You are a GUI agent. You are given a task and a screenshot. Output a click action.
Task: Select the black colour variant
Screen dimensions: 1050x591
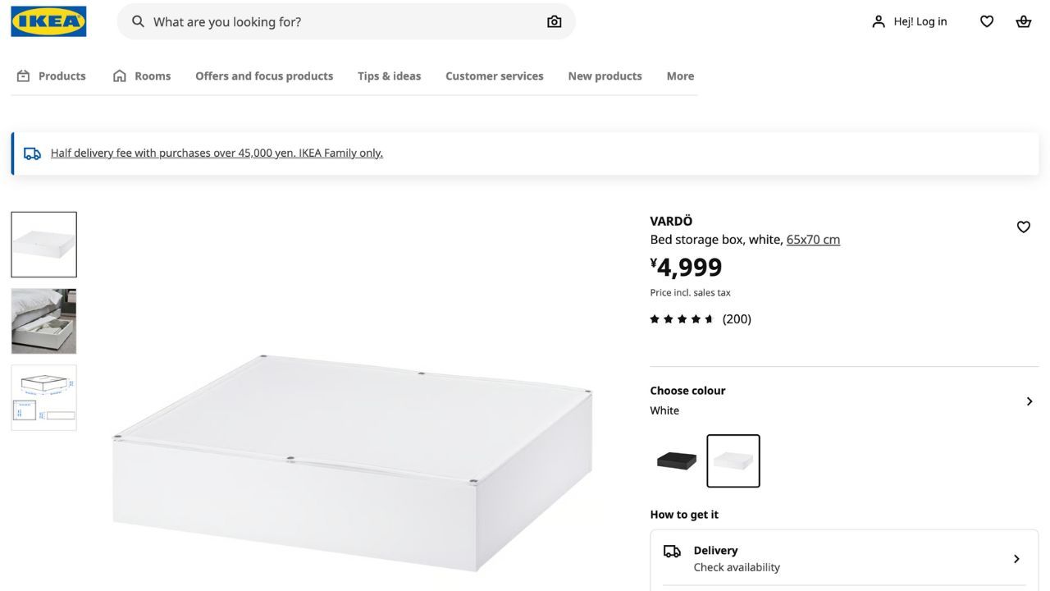point(677,460)
